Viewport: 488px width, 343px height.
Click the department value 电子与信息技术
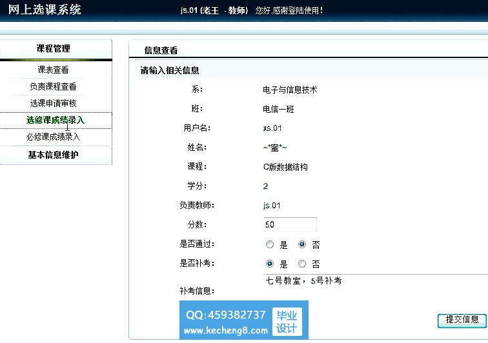coord(290,90)
